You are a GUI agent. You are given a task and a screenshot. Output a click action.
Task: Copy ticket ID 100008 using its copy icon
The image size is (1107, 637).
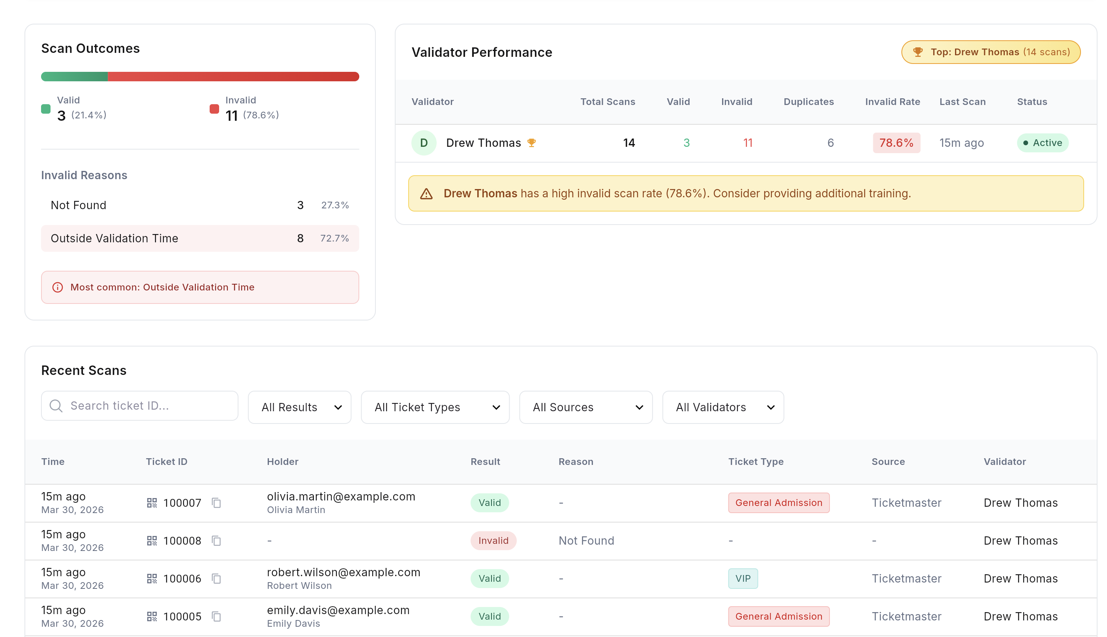(217, 541)
